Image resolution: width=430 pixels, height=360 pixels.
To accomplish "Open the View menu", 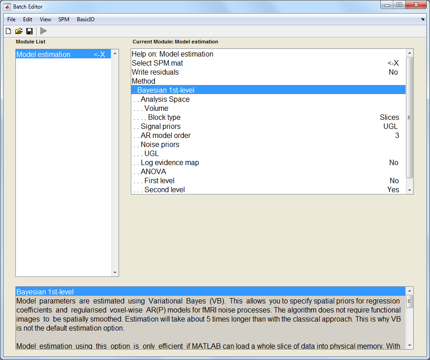I will coord(45,19).
